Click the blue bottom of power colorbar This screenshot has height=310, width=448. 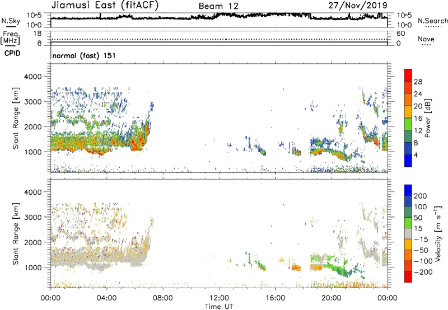408,161
